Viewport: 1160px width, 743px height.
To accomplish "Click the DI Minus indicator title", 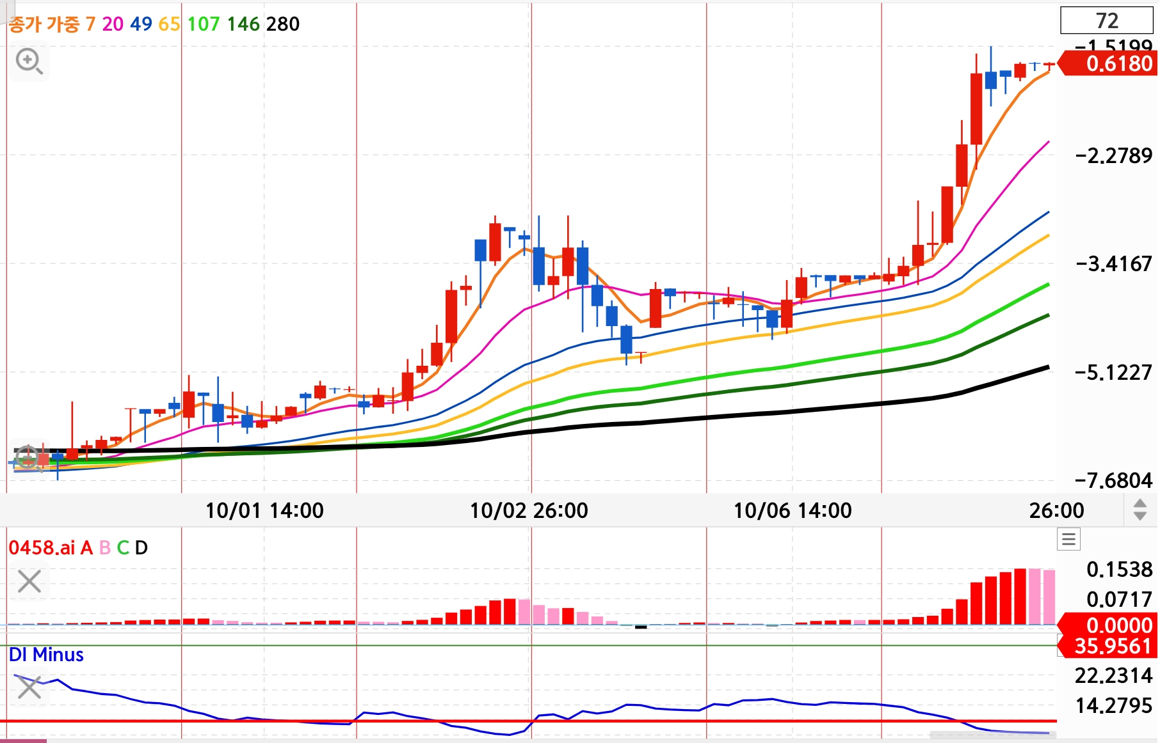I will [46, 655].
